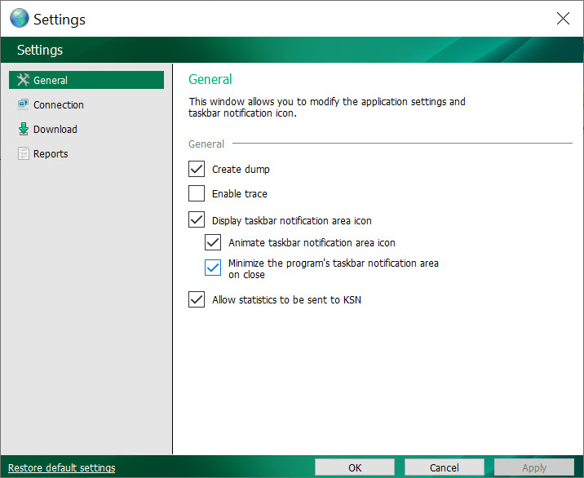Click the green General heading text

[210, 79]
